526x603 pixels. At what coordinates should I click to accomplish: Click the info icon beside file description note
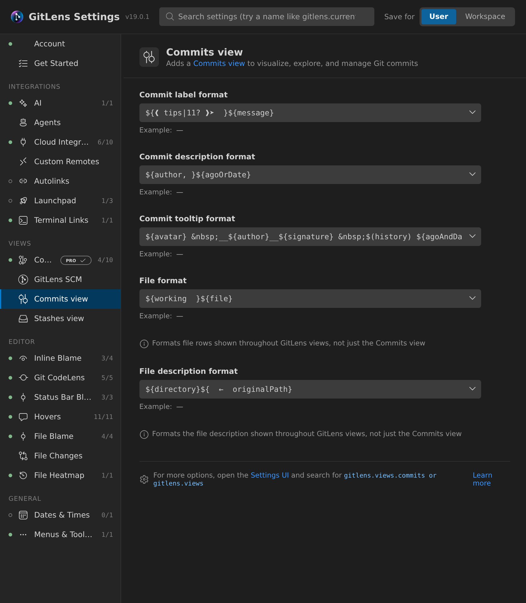coord(144,434)
